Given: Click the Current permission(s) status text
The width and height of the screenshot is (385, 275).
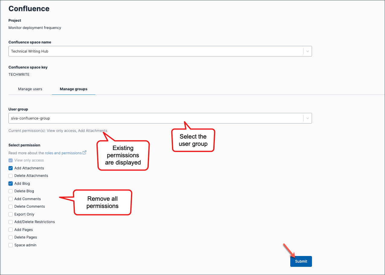Looking at the screenshot, I should (x=58, y=131).
